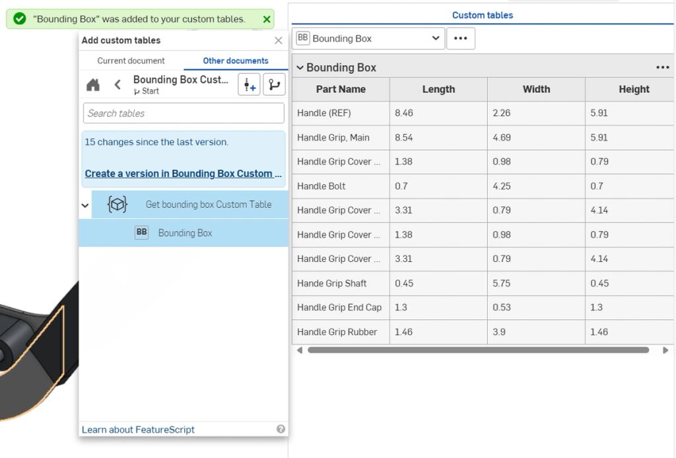
Task: Collapse the Get bounding box Custom Table feature
Action: point(84,205)
